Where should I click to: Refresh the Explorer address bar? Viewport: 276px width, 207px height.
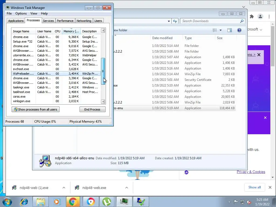tap(175, 21)
